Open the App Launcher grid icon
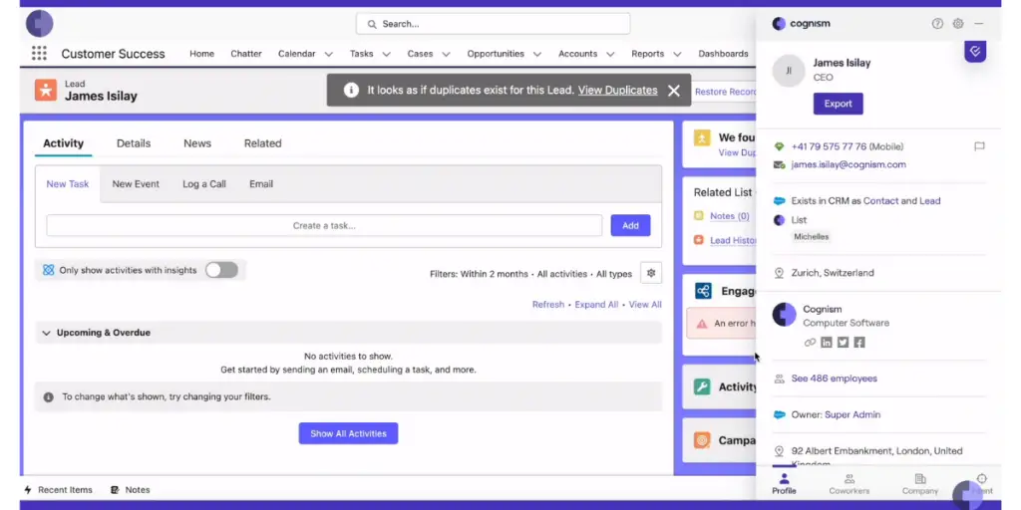Viewport: 1021px width, 510px height. pyautogui.click(x=39, y=54)
